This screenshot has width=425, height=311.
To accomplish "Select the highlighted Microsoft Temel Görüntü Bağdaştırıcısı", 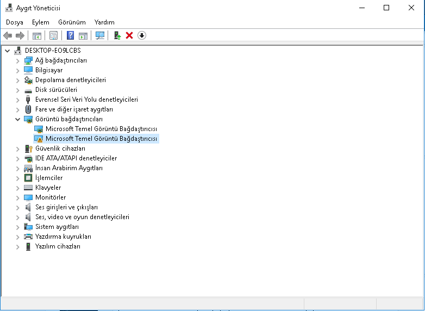I will coord(101,139).
